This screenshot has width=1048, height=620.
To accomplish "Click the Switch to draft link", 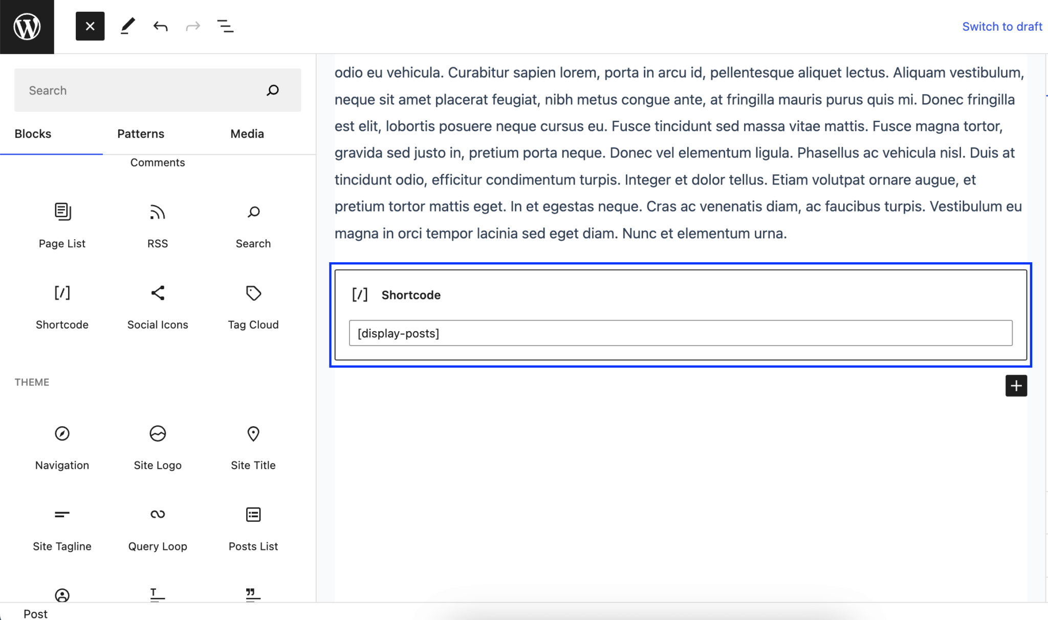I will (x=1002, y=27).
